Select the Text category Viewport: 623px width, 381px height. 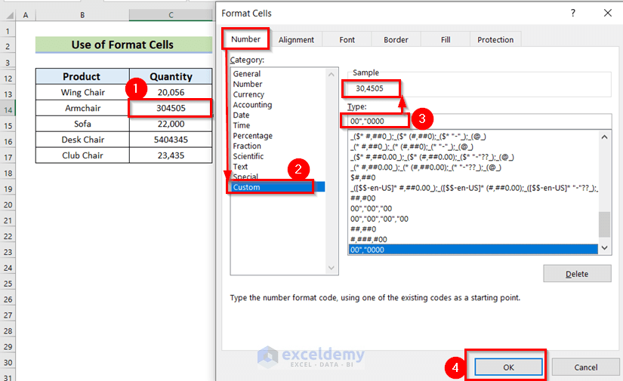tap(240, 167)
